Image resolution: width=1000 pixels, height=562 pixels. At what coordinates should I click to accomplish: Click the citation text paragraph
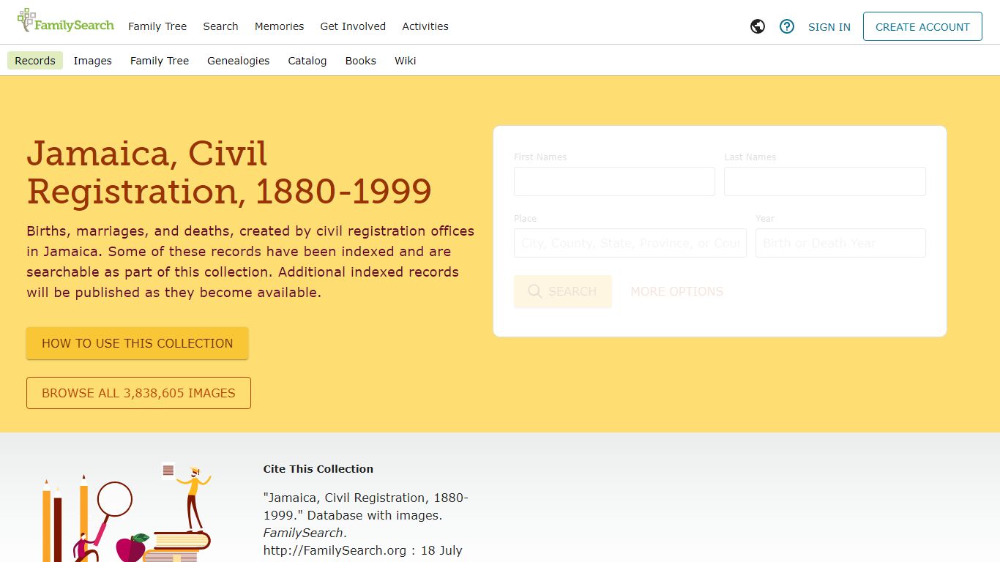coord(366,525)
